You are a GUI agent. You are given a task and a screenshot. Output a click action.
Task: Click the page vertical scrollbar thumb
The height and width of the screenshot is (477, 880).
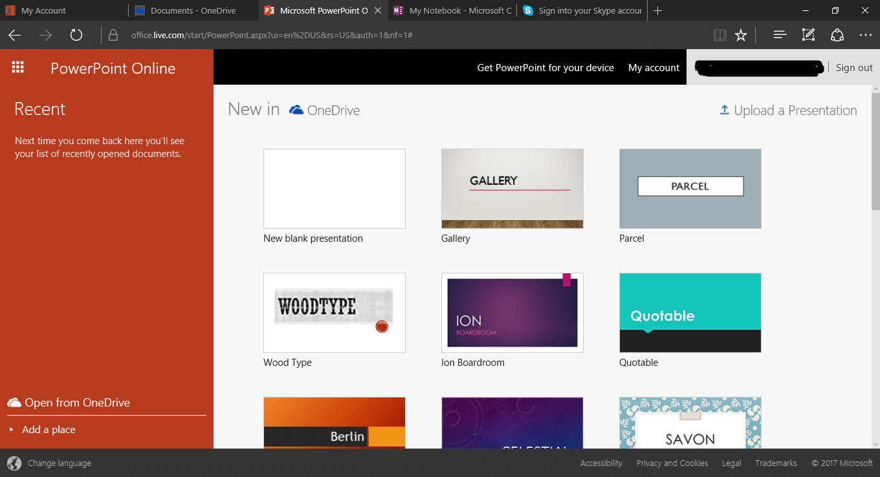coord(875,151)
